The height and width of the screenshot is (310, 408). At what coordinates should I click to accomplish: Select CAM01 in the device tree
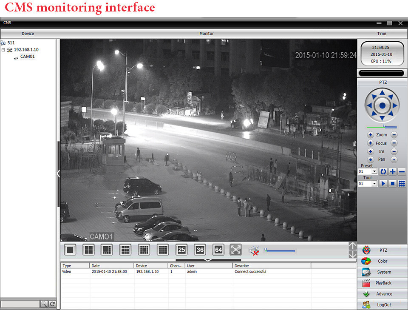pyautogui.click(x=27, y=57)
